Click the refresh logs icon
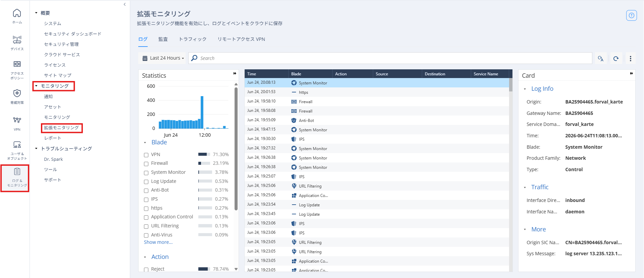 click(616, 58)
